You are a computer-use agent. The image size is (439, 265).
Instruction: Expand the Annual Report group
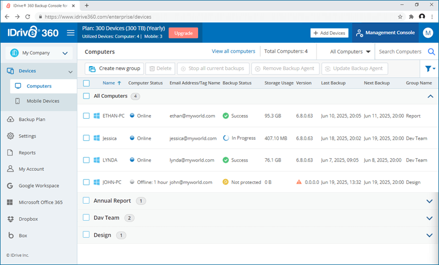[429, 201]
